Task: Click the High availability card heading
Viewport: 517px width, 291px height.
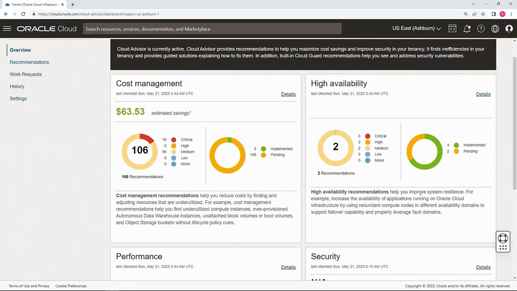Action: tap(339, 84)
